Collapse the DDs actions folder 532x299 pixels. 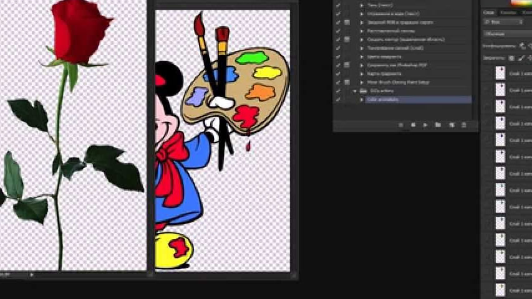point(355,91)
